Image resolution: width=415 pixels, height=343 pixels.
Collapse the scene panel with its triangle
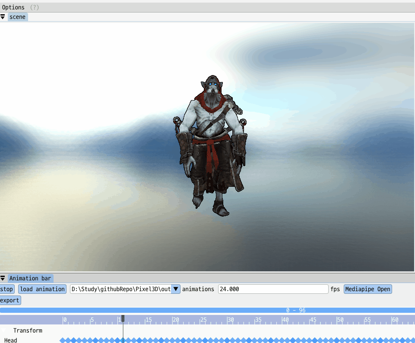(3, 17)
